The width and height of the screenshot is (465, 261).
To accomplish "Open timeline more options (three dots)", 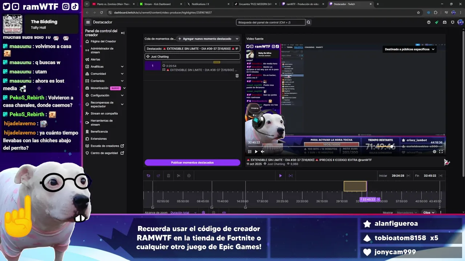I will tap(441, 213).
